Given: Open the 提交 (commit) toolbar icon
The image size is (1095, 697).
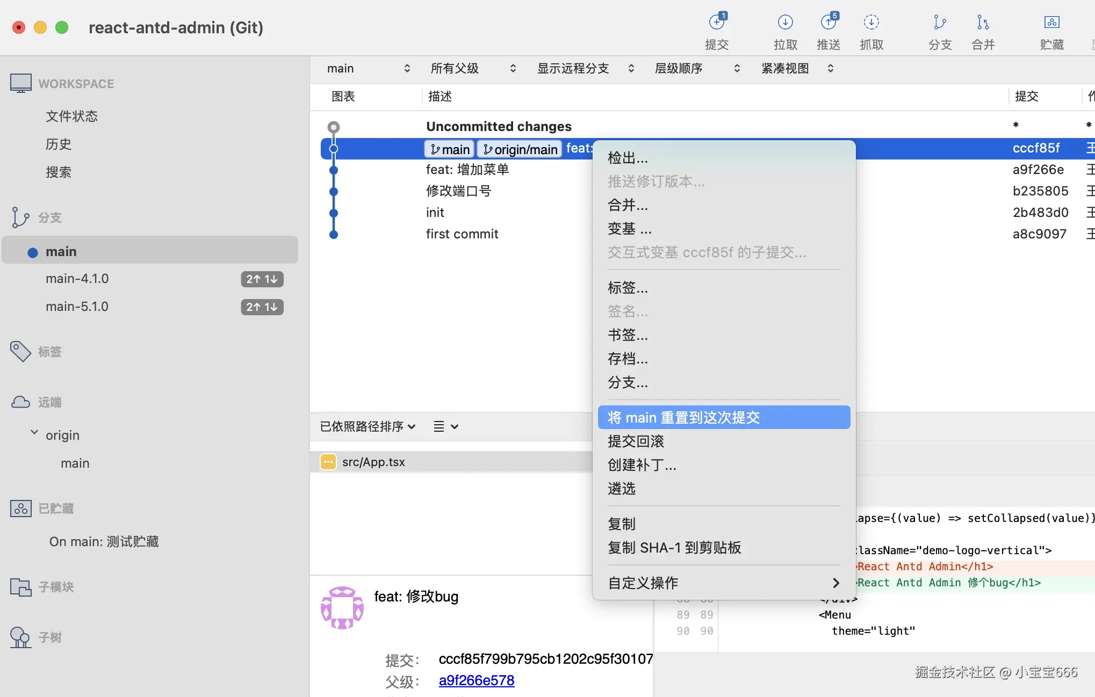Looking at the screenshot, I should pos(717,31).
